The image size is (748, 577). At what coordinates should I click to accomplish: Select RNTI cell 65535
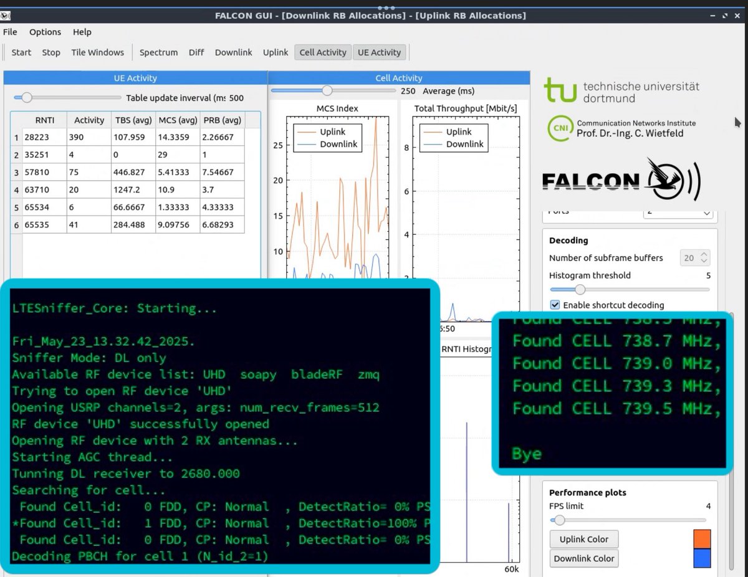click(44, 224)
